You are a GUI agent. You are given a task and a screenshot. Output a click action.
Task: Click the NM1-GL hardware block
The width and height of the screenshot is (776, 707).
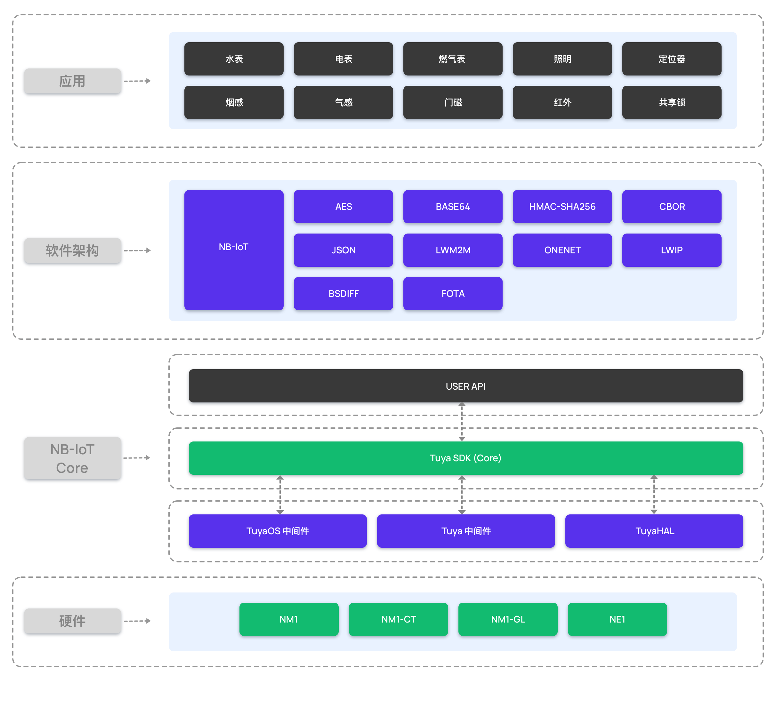(508, 619)
